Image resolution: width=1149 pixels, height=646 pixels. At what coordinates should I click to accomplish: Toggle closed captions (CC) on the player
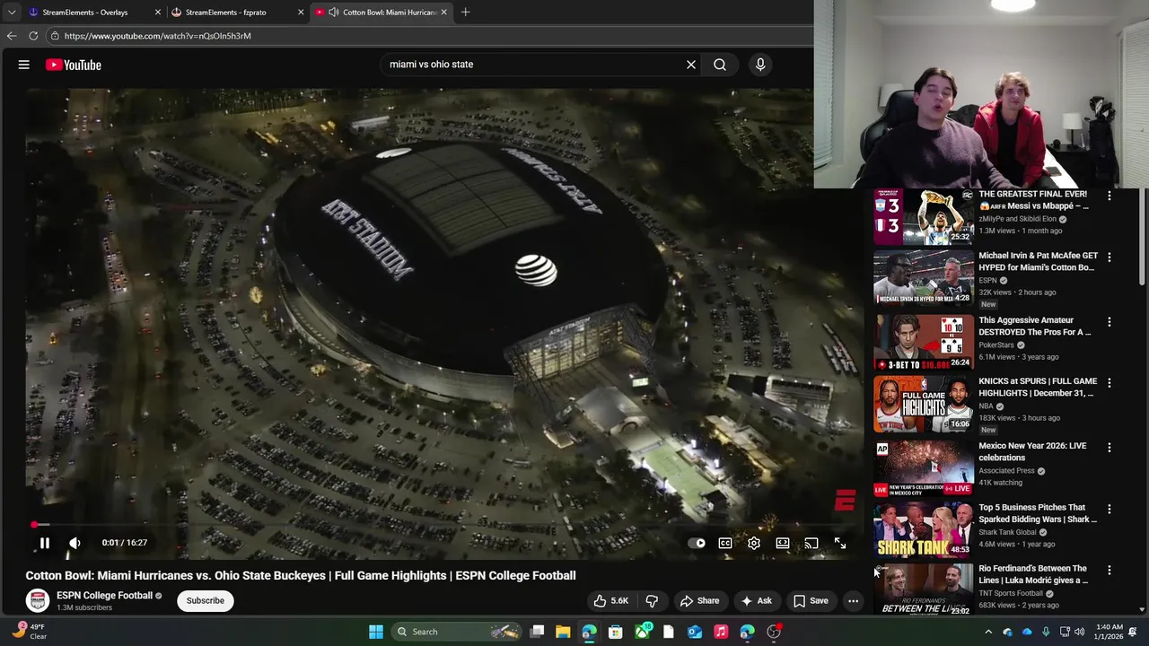(725, 543)
